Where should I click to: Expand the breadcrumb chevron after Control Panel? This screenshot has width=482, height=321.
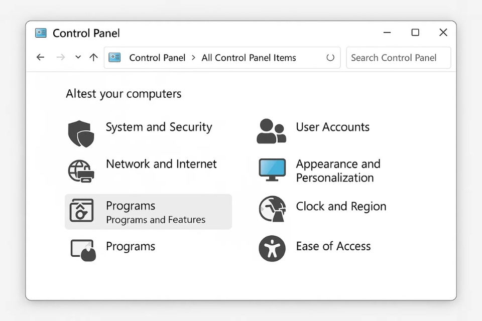point(194,58)
